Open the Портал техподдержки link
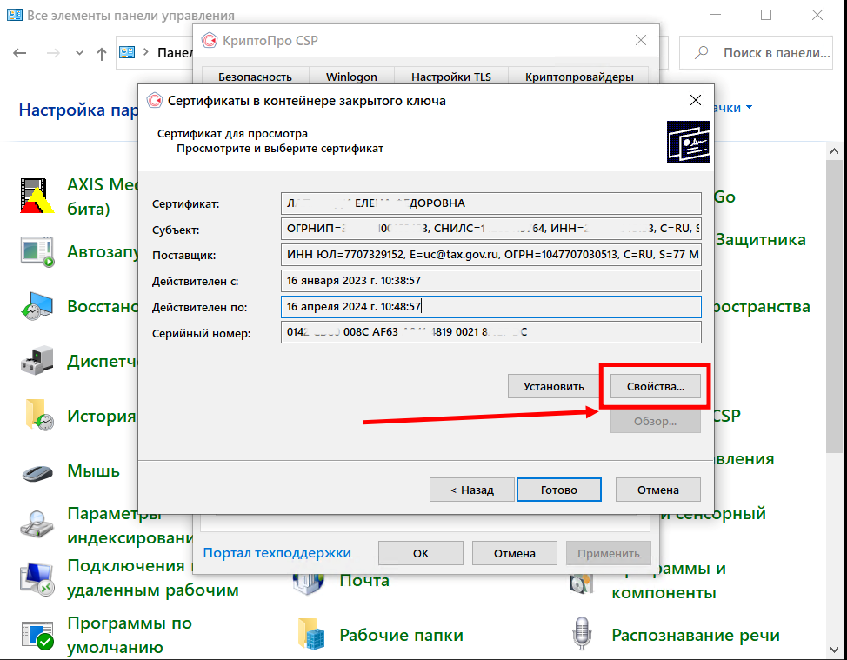 [x=277, y=552]
